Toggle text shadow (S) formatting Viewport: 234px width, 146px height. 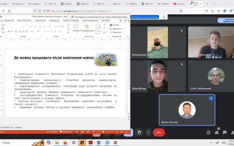pos(20,31)
